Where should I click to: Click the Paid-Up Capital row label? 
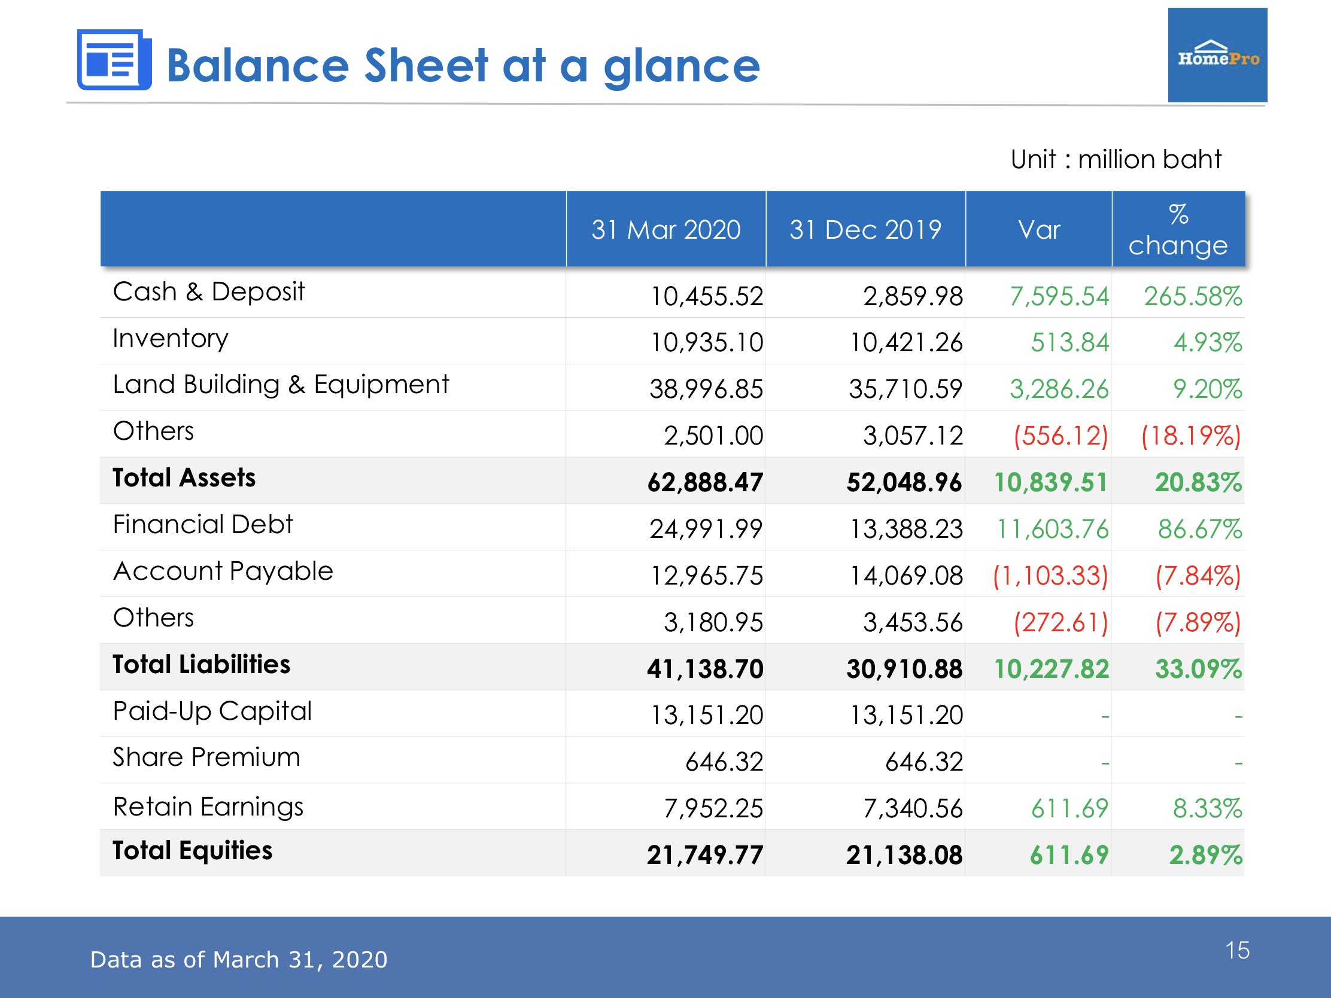[212, 711]
